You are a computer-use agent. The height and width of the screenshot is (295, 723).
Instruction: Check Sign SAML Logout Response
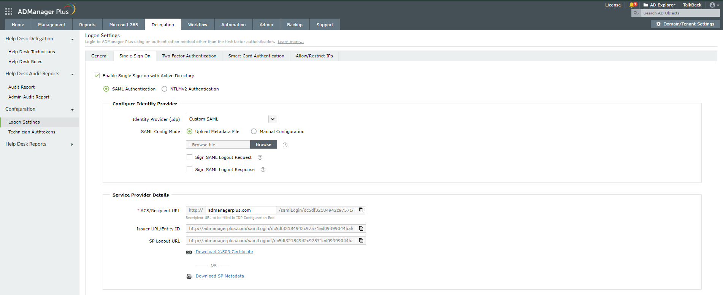tap(189, 170)
